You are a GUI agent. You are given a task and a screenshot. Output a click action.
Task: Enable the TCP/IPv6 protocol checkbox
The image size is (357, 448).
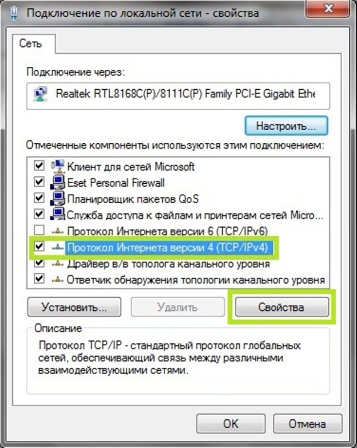pyautogui.click(x=39, y=230)
